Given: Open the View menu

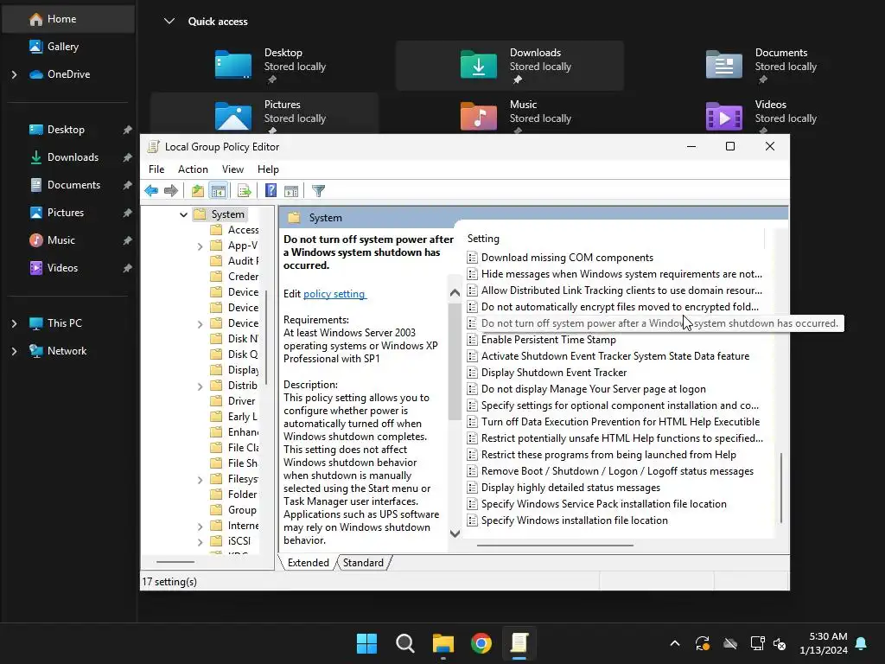Looking at the screenshot, I should point(232,169).
